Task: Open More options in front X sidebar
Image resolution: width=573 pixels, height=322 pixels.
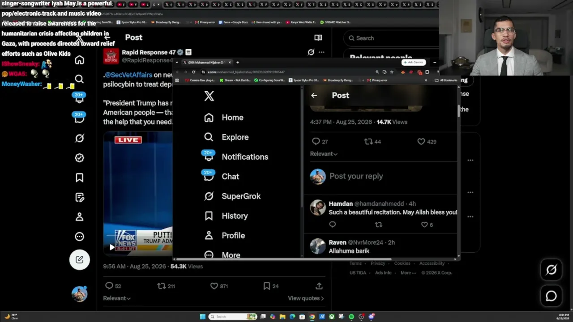Action: tap(222, 255)
